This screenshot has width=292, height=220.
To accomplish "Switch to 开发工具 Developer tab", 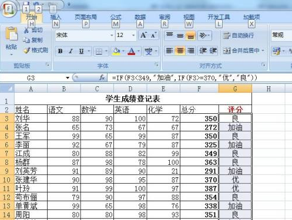I will (x=219, y=17).
